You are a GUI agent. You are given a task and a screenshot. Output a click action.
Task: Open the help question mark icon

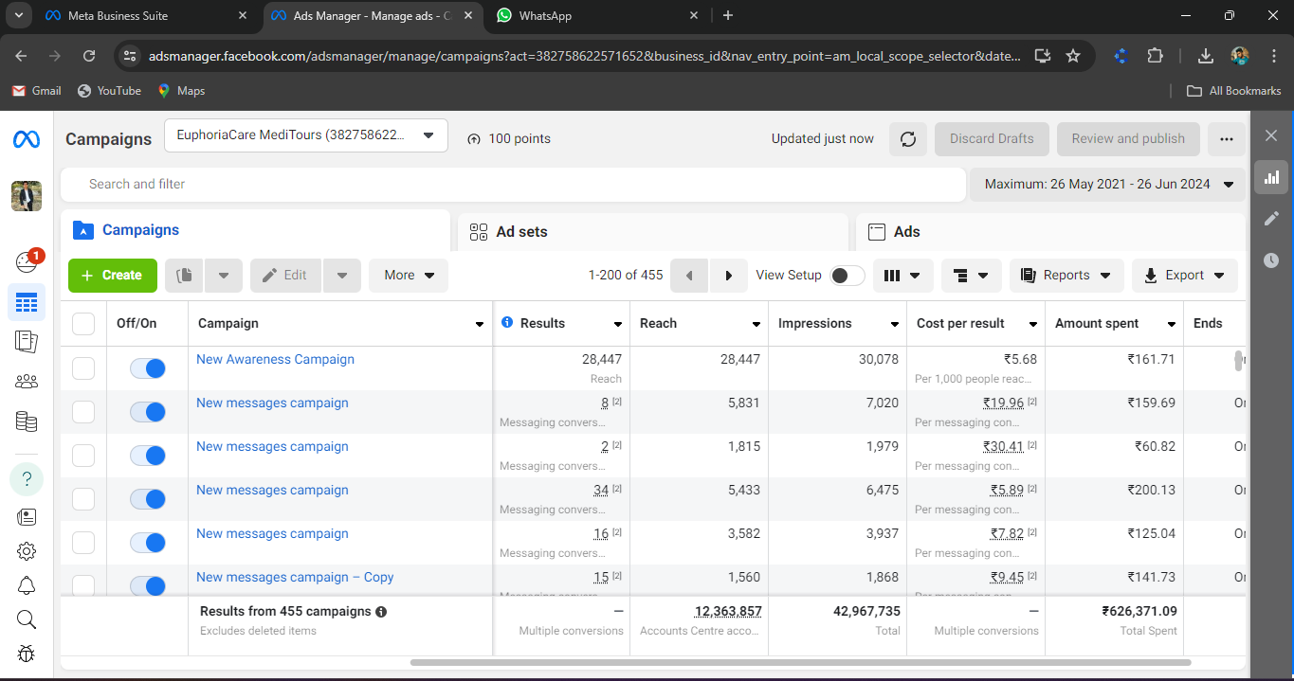[27, 478]
